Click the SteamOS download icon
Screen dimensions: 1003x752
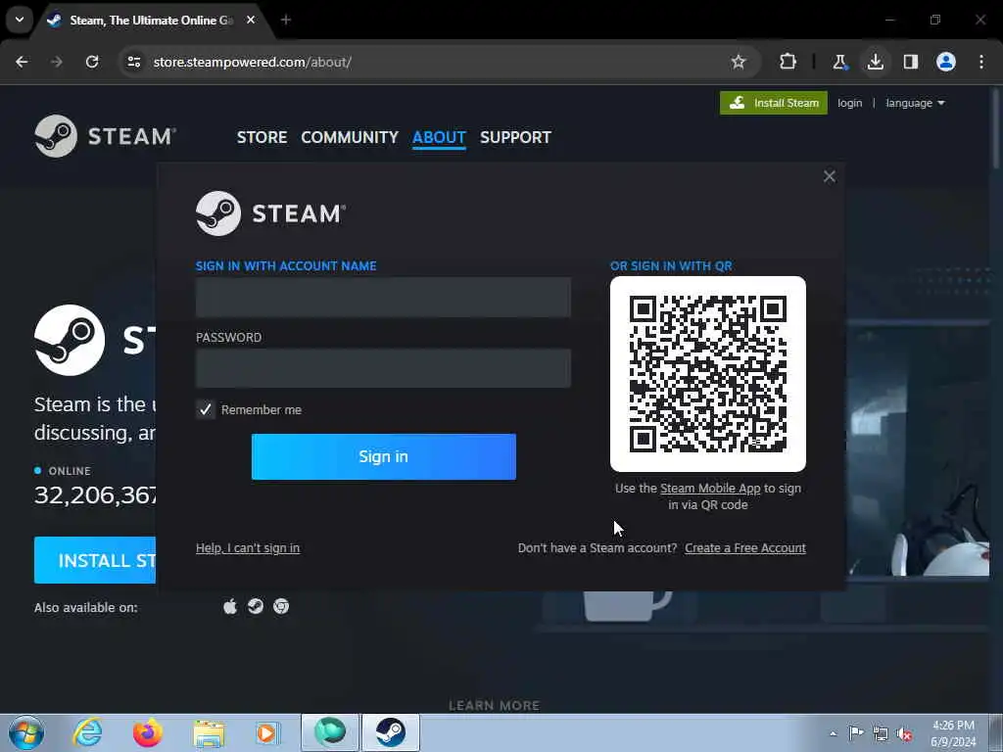pos(256,606)
